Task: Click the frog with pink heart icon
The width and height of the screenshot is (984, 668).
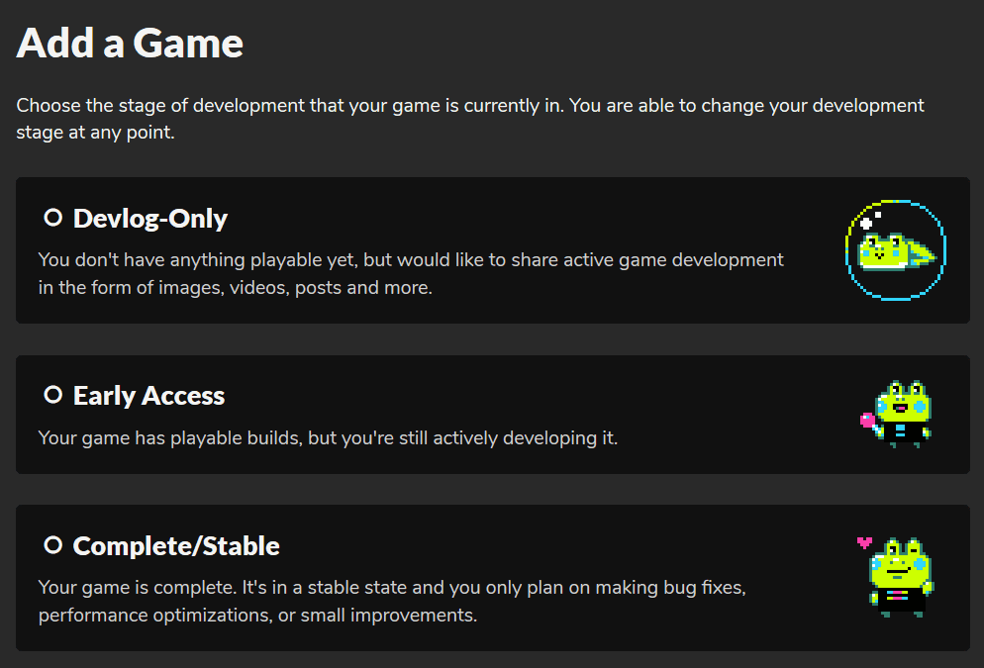Action: point(900,577)
